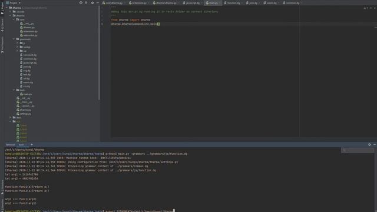This screenshot has height=212, width=377.
Task: Add a new terminal session with plus
Action: coord(32,145)
